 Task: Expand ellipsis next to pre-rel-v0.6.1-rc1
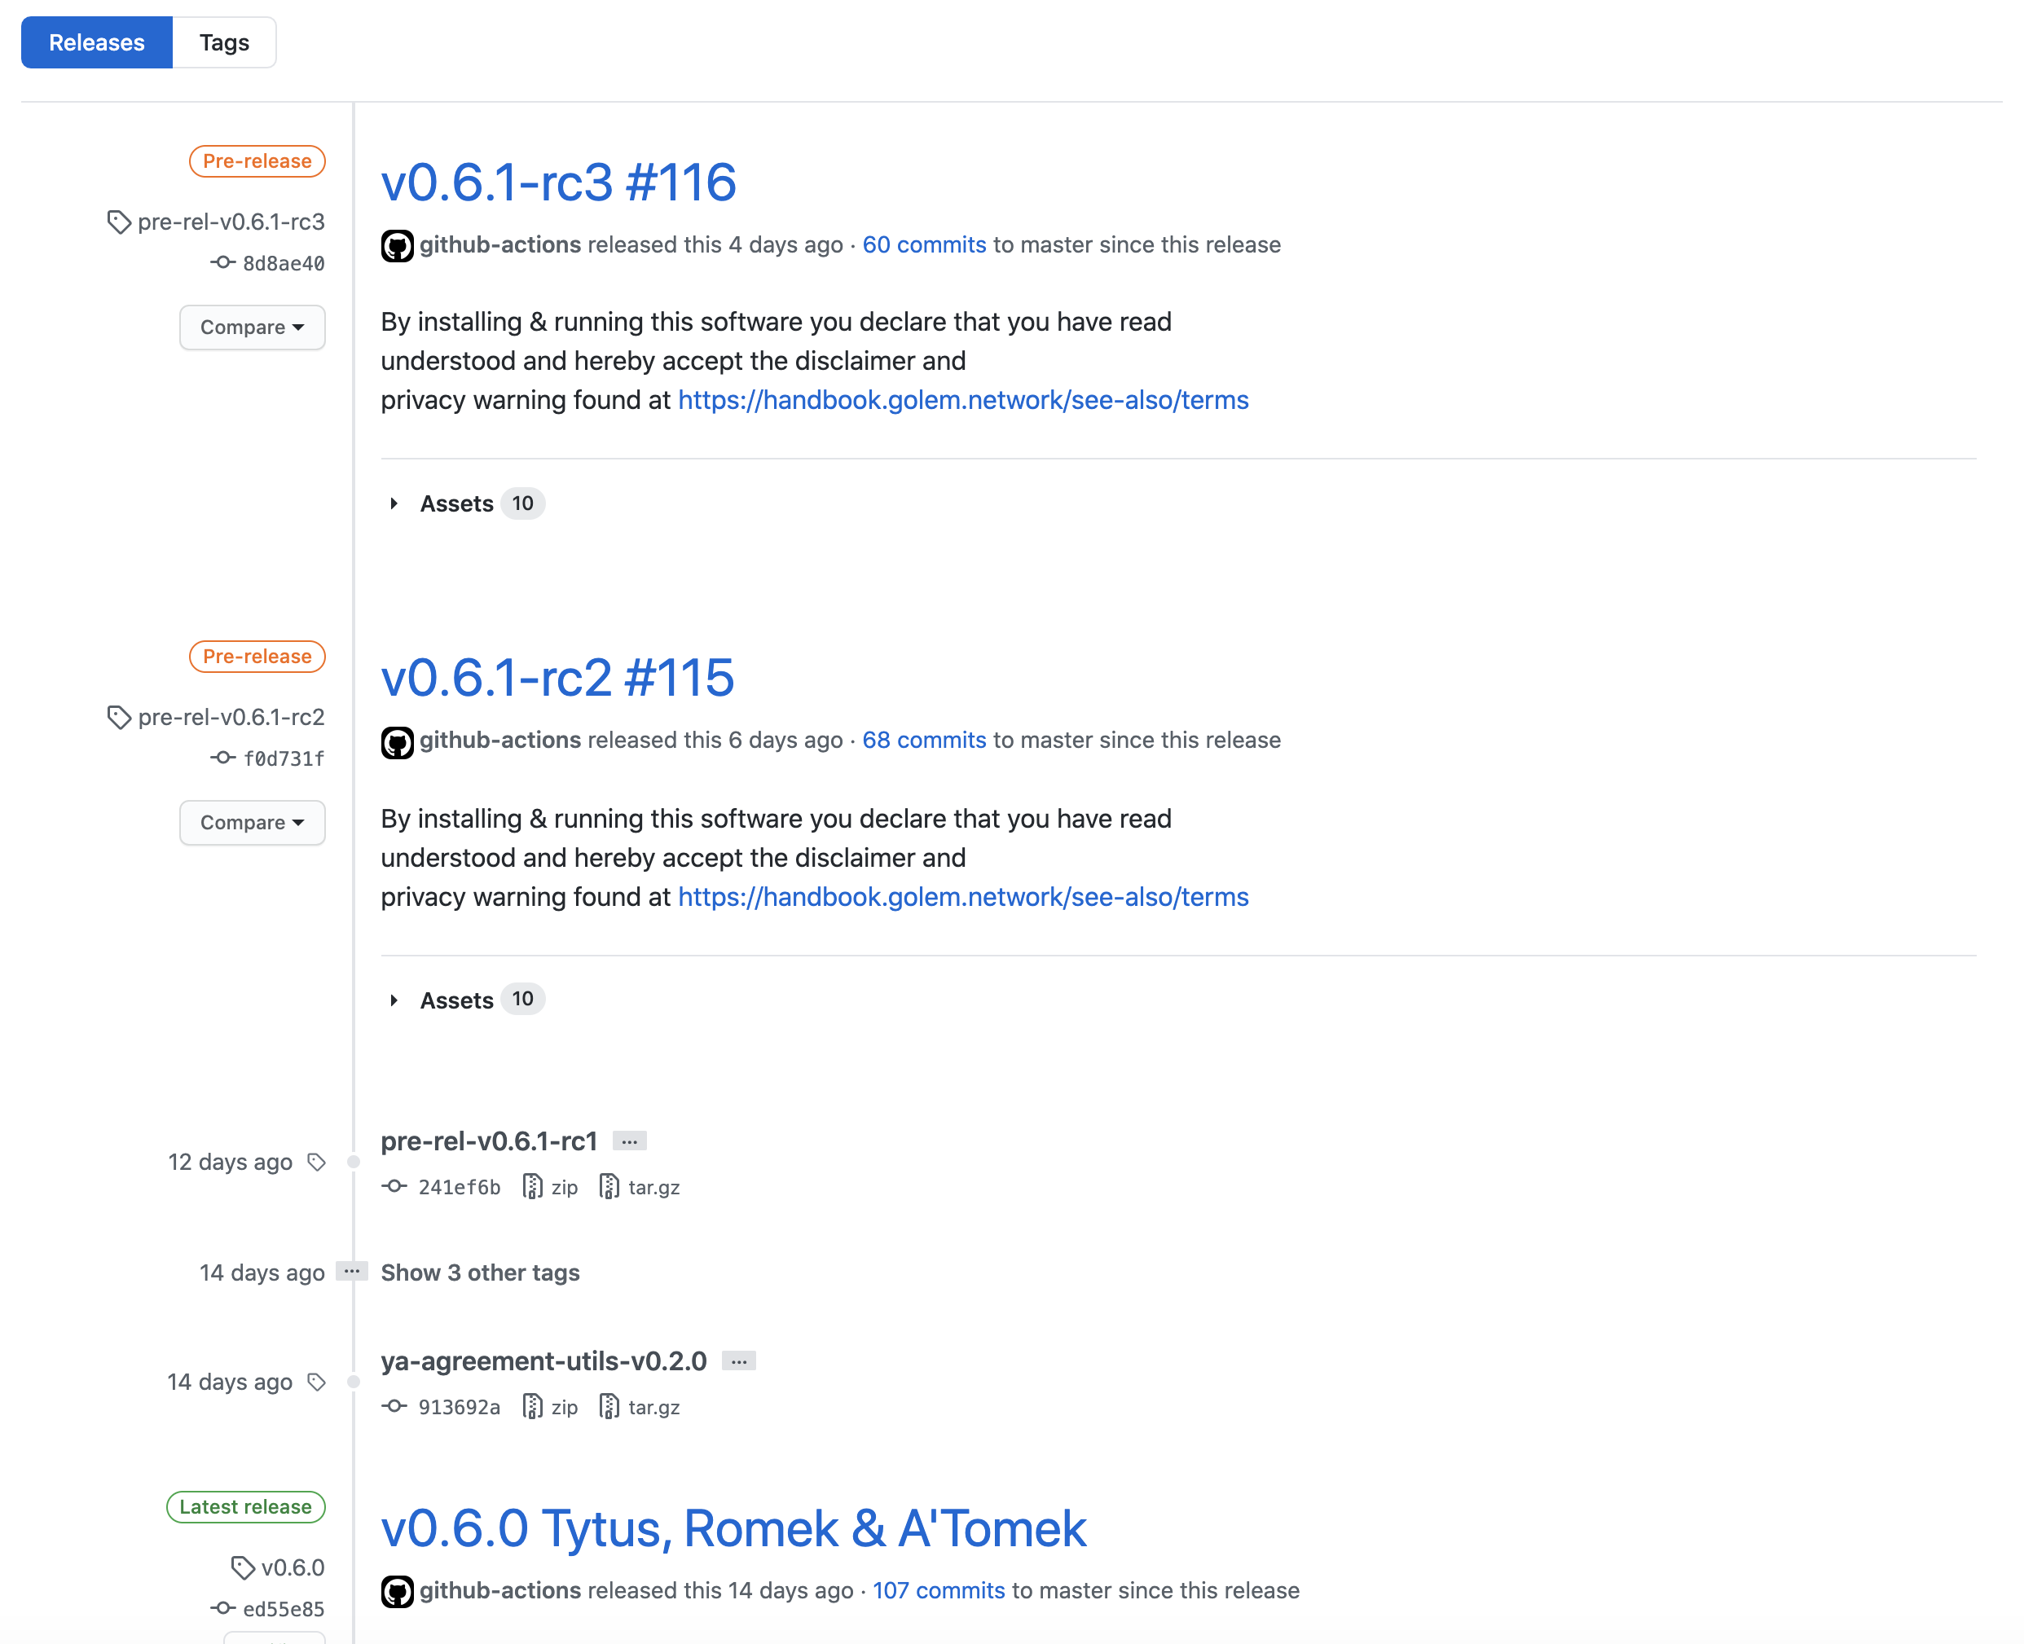pyautogui.click(x=629, y=1141)
